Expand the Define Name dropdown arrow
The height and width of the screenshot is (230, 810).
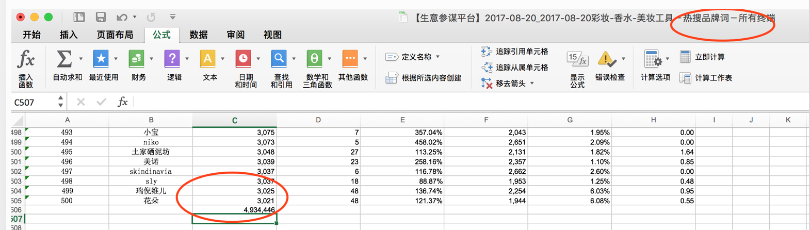pos(438,57)
